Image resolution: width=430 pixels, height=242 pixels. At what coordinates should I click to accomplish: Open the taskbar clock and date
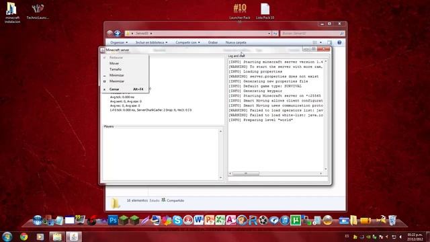415,237
